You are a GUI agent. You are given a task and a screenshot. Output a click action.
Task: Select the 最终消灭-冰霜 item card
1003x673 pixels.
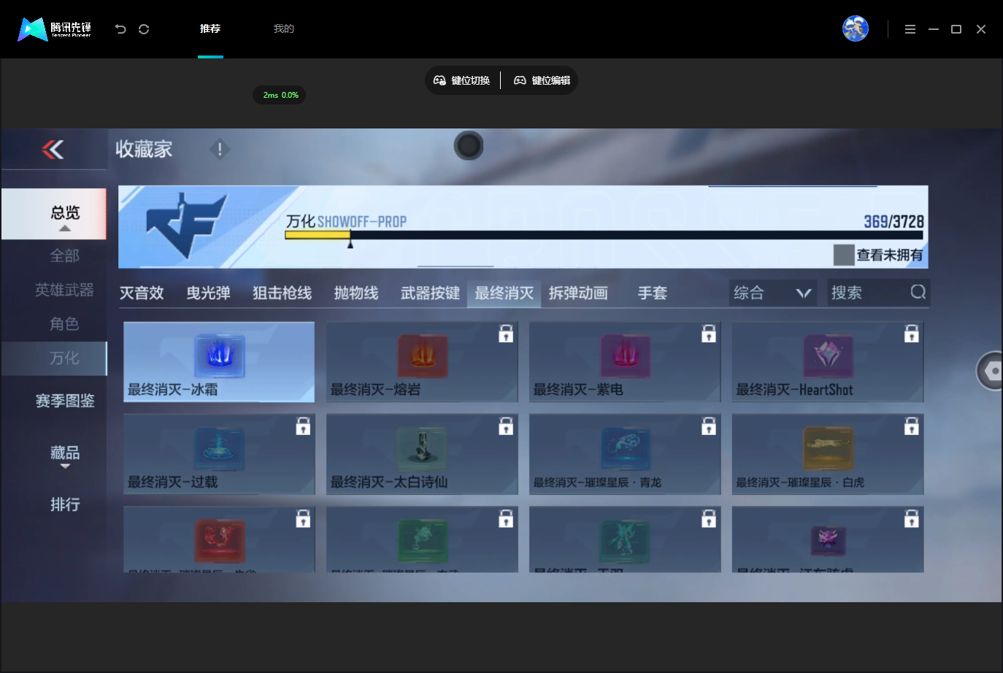[x=219, y=362]
